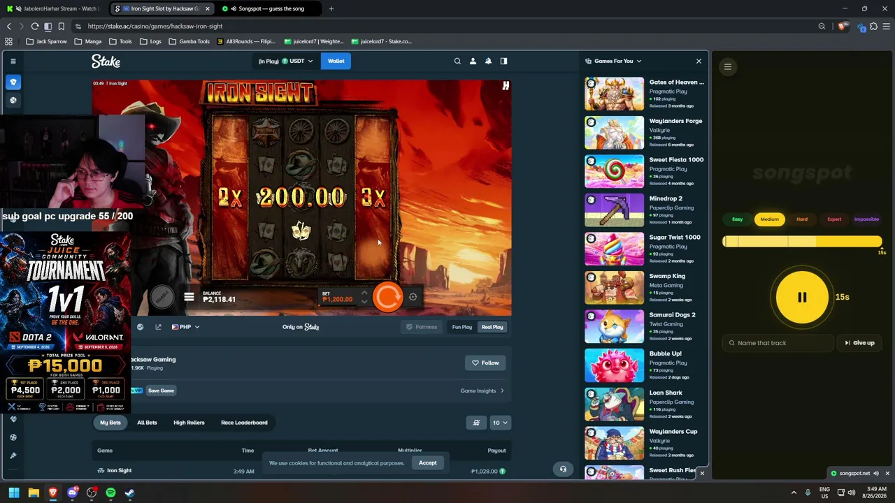
Task: Open the Wallet
Action: coord(336,61)
